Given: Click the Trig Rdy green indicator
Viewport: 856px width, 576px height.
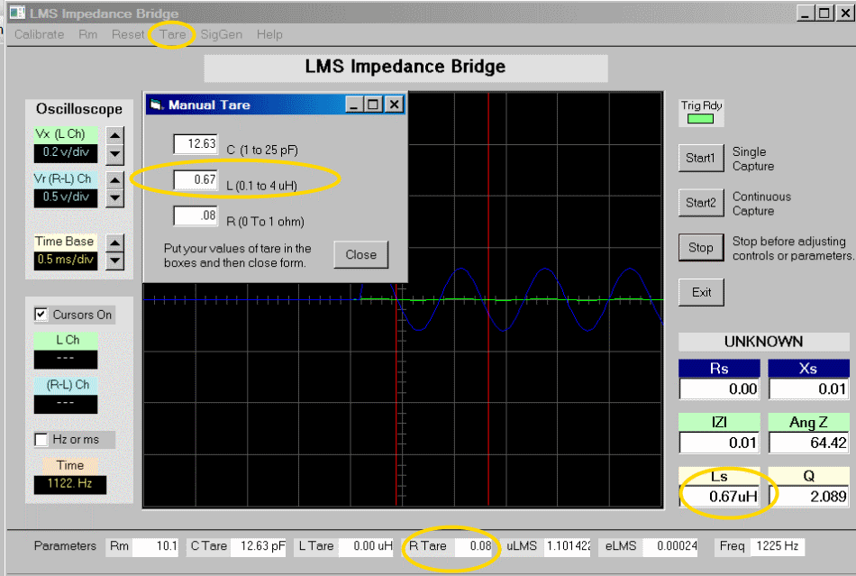Looking at the screenshot, I should (x=700, y=118).
